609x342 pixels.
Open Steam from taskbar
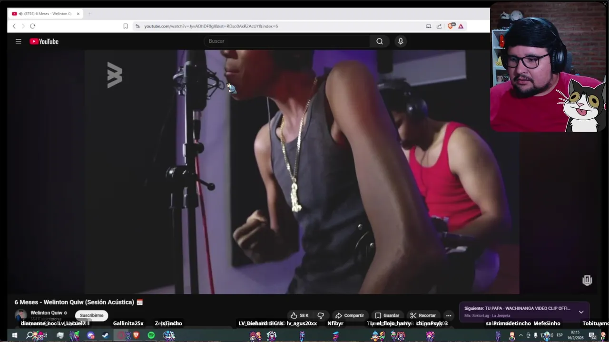105,335
